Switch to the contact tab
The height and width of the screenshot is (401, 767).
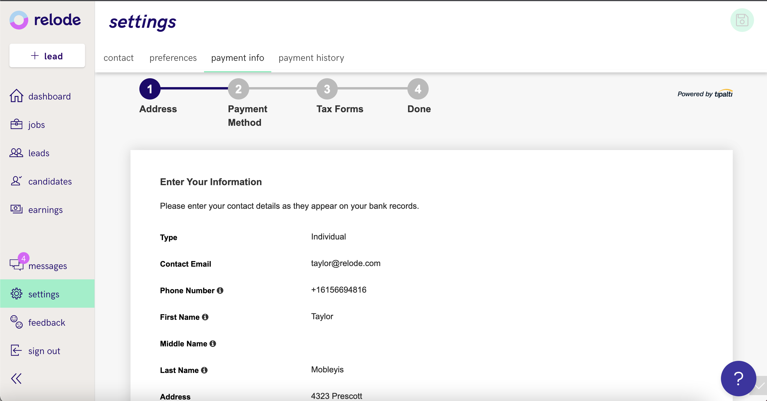pos(118,58)
